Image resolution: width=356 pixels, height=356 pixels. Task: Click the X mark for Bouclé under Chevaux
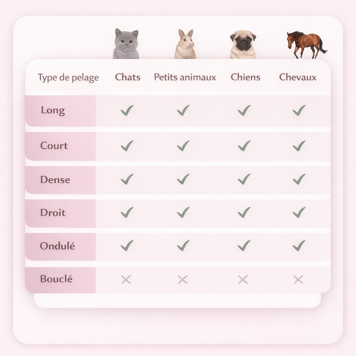click(298, 279)
